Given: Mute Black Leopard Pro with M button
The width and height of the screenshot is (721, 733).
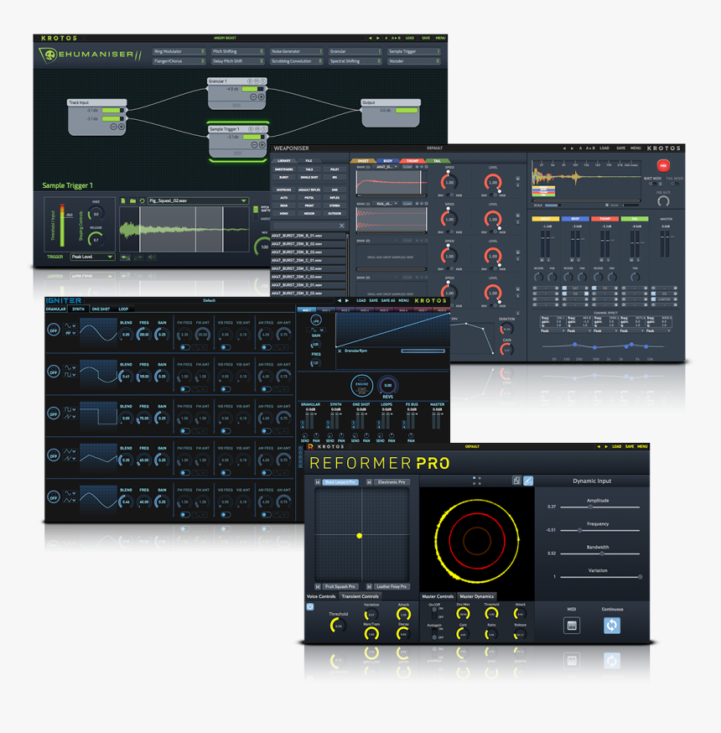Looking at the screenshot, I should [318, 482].
